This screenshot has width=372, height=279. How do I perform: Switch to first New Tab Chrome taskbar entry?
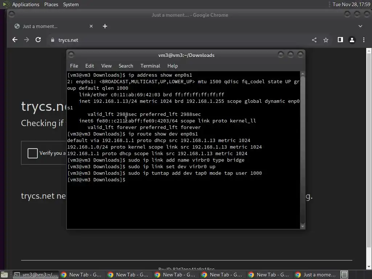click(x=82, y=275)
